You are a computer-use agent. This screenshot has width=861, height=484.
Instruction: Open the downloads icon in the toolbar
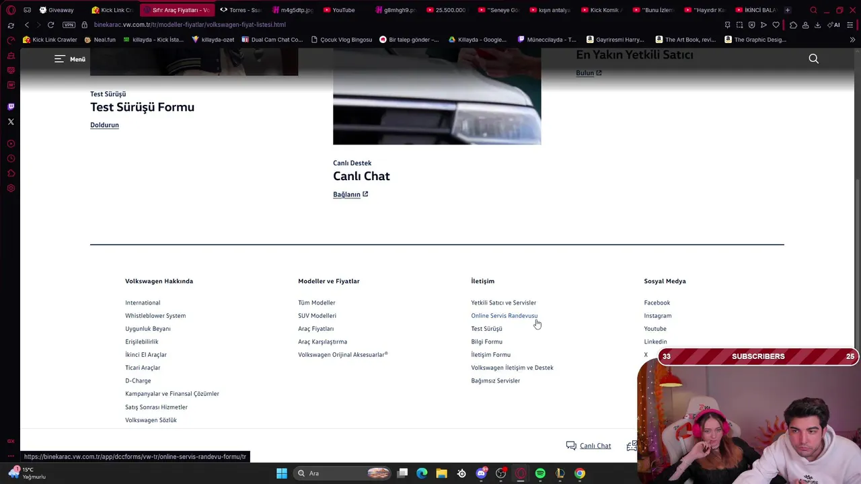pos(817,25)
